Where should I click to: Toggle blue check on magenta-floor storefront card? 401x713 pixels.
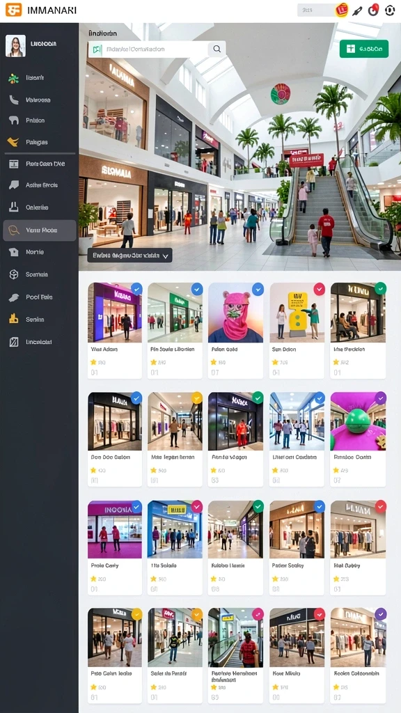coord(136,506)
